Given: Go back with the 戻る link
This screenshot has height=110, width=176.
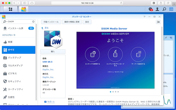Looking at the screenshot, I should 45,28.
